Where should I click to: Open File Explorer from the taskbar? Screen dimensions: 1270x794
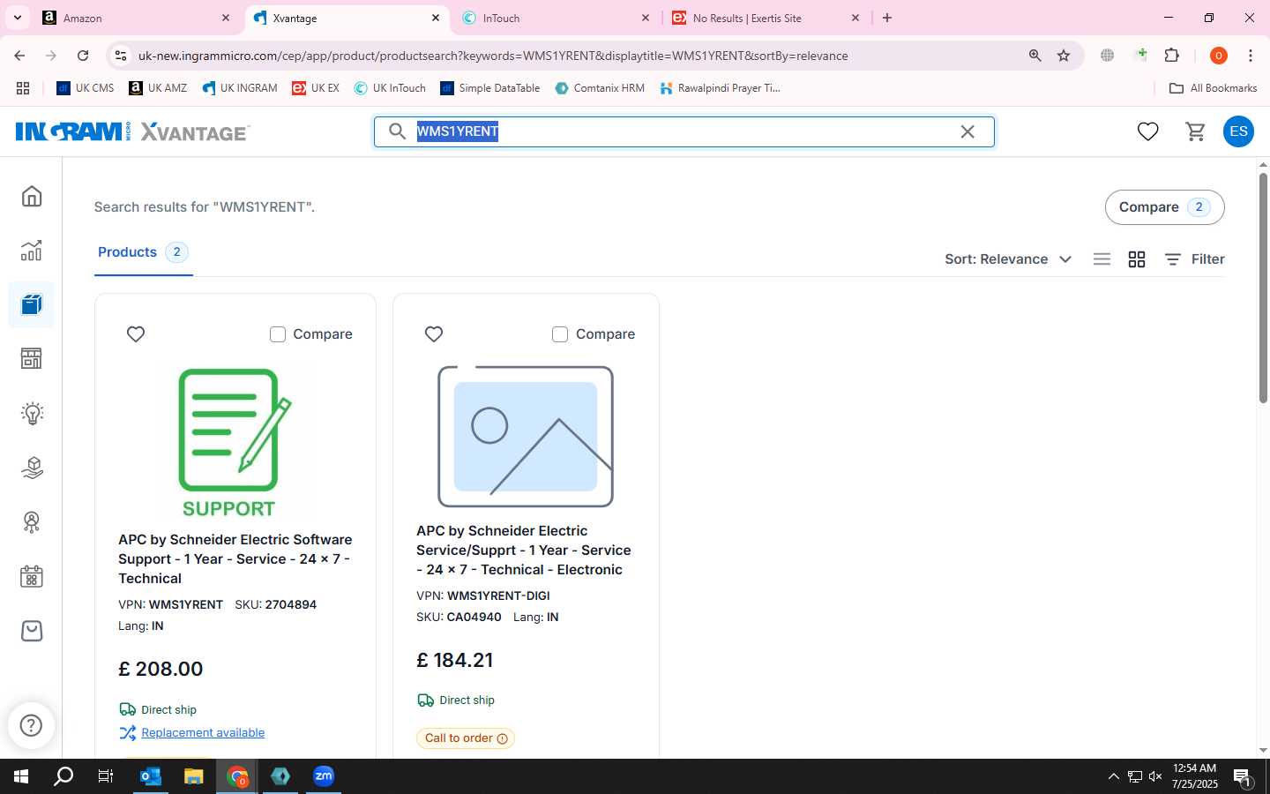click(x=194, y=776)
